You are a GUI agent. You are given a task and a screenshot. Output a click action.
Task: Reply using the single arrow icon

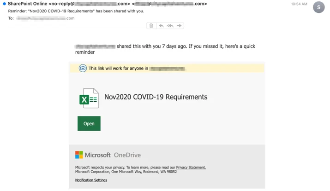coord(161,26)
